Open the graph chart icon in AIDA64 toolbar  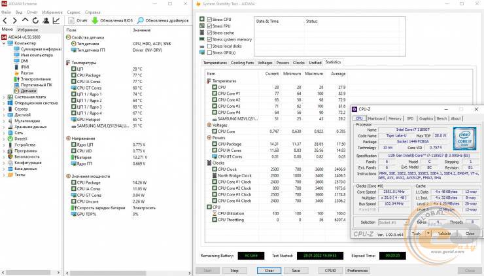56,21
